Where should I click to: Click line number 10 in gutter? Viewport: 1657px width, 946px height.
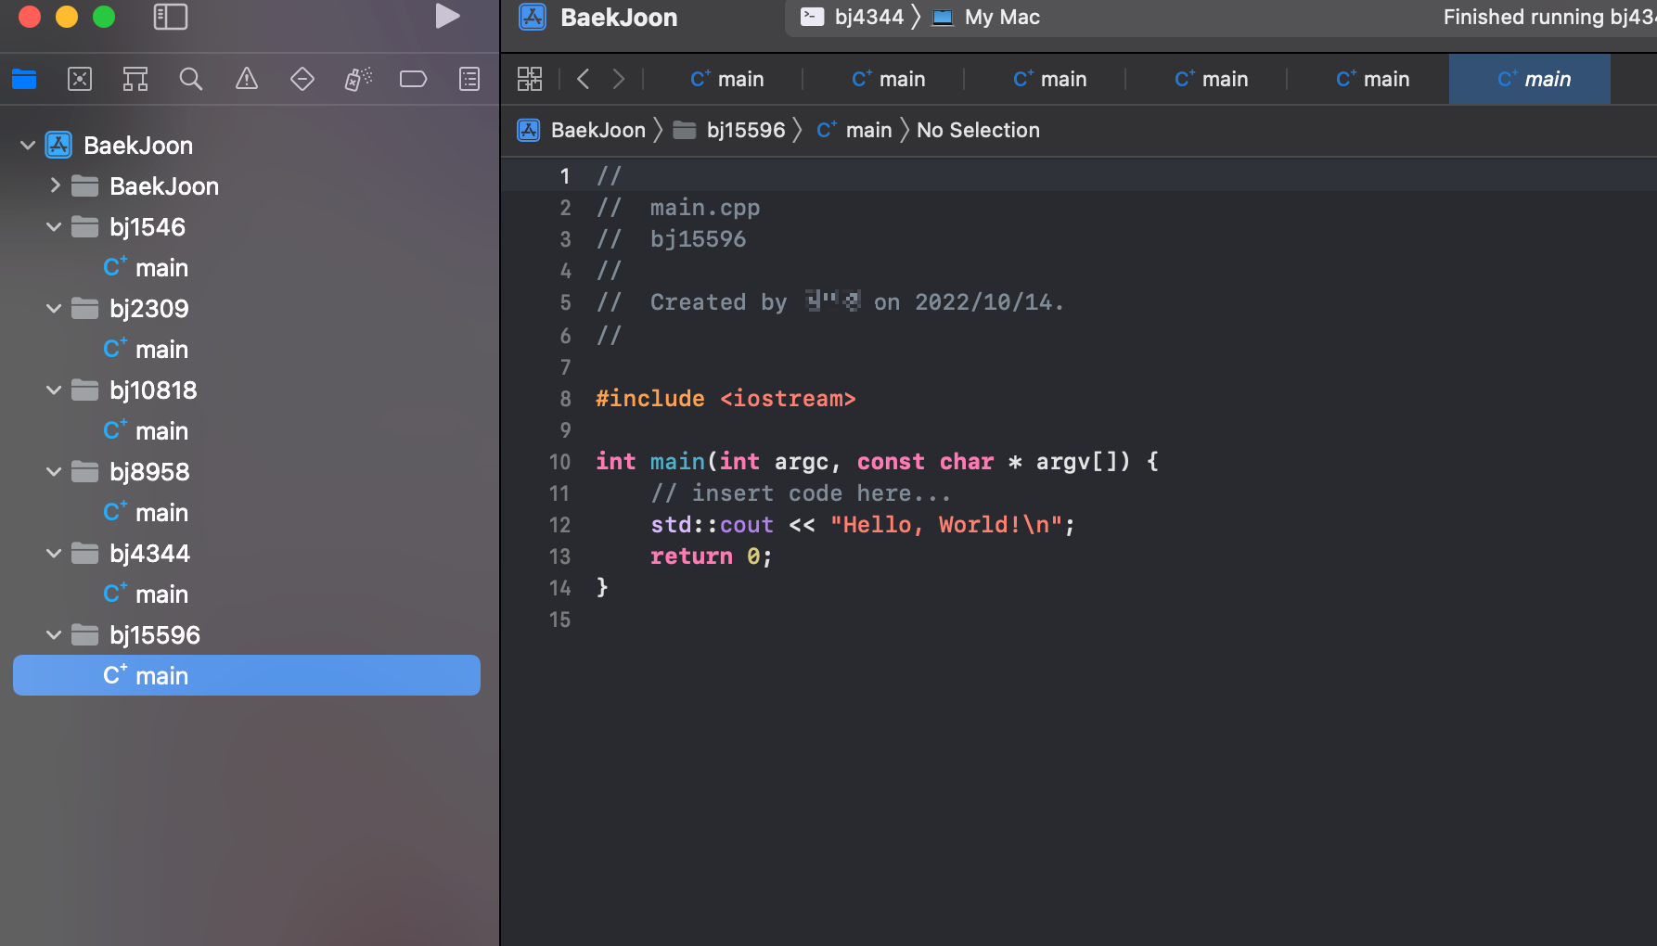pos(559,462)
